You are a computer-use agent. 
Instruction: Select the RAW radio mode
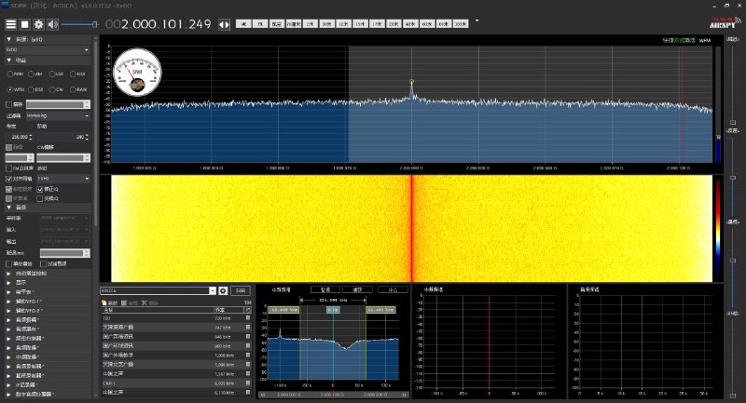(79, 88)
